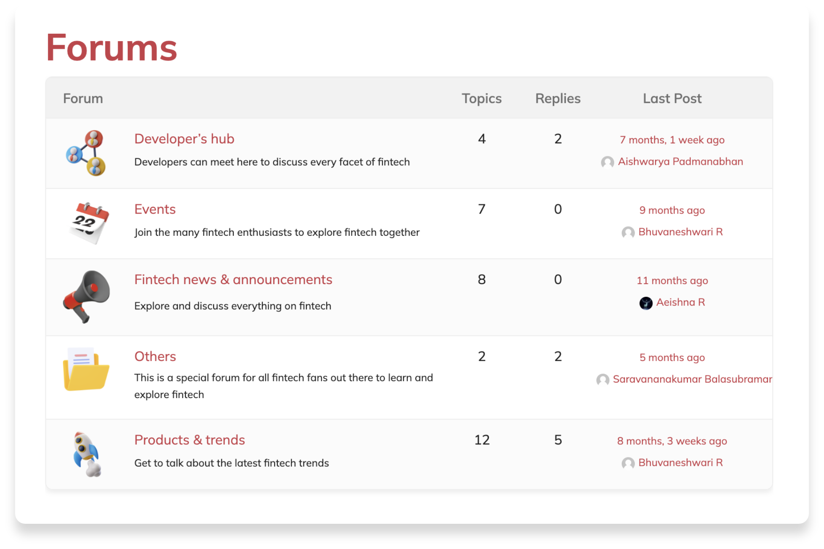Image resolution: width=824 pixels, height=549 pixels.
Task: Open the "8 months, 3 weeks ago" post
Action: (672, 441)
